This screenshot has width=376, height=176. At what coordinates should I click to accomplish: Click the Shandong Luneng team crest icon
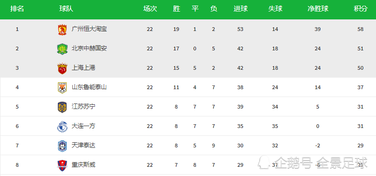click(x=62, y=88)
